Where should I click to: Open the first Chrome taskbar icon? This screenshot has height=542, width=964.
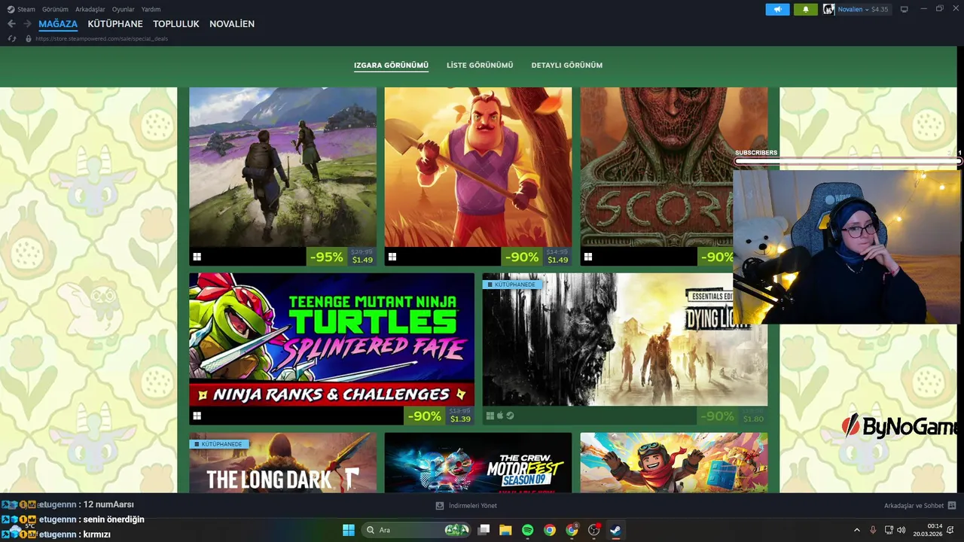[x=550, y=530]
